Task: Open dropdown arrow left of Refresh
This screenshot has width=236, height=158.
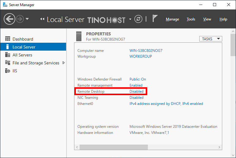Action: (130, 19)
